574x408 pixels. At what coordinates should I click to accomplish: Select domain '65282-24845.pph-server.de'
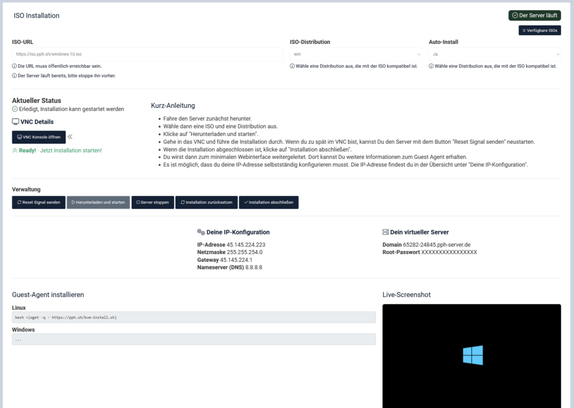pyautogui.click(x=437, y=245)
